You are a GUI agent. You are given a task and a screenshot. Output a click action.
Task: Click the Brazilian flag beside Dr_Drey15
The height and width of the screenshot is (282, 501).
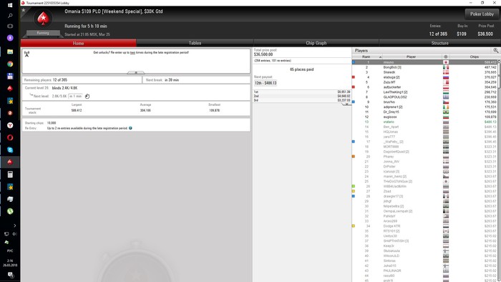446,112
